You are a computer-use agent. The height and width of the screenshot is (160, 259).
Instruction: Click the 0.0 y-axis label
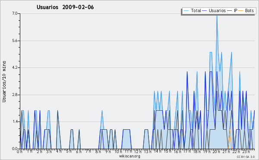[15, 149]
